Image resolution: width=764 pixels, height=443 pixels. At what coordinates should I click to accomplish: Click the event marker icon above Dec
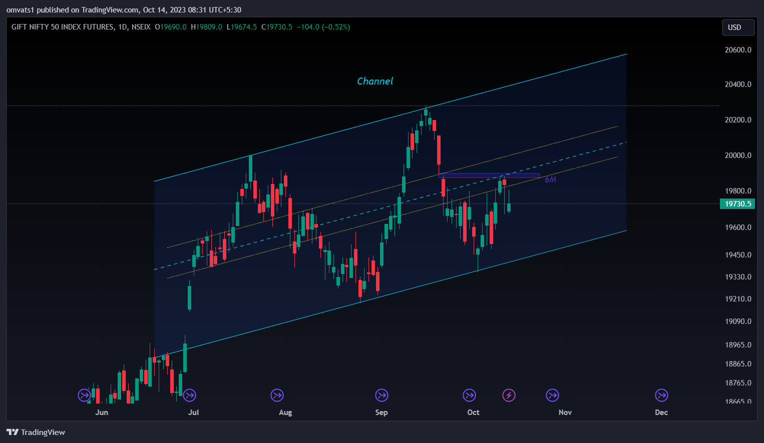(x=661, y=395)
